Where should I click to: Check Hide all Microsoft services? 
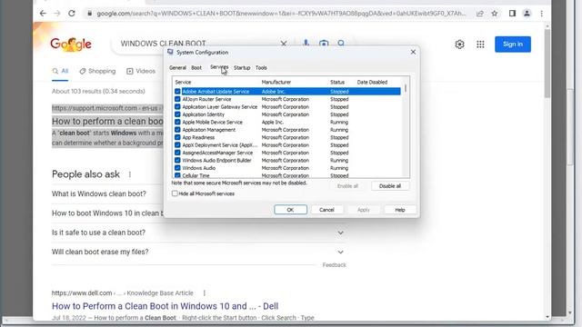click(x=175, y=193)
